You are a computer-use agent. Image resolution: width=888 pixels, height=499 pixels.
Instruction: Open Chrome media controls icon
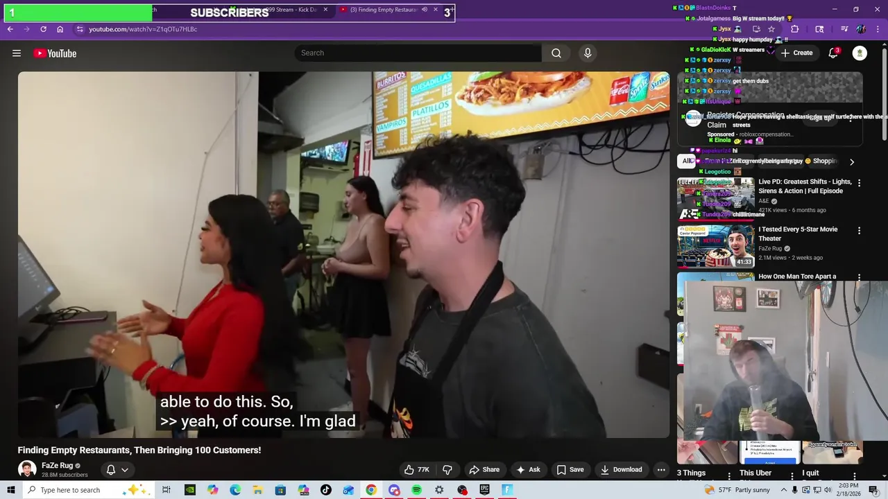click(x=844, y=29)
